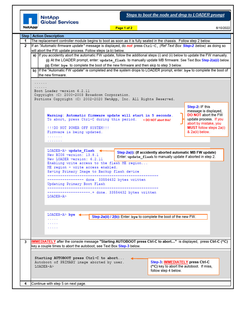Click the step number 4 cell
242x323 pixels.
[x=26, y=284]
